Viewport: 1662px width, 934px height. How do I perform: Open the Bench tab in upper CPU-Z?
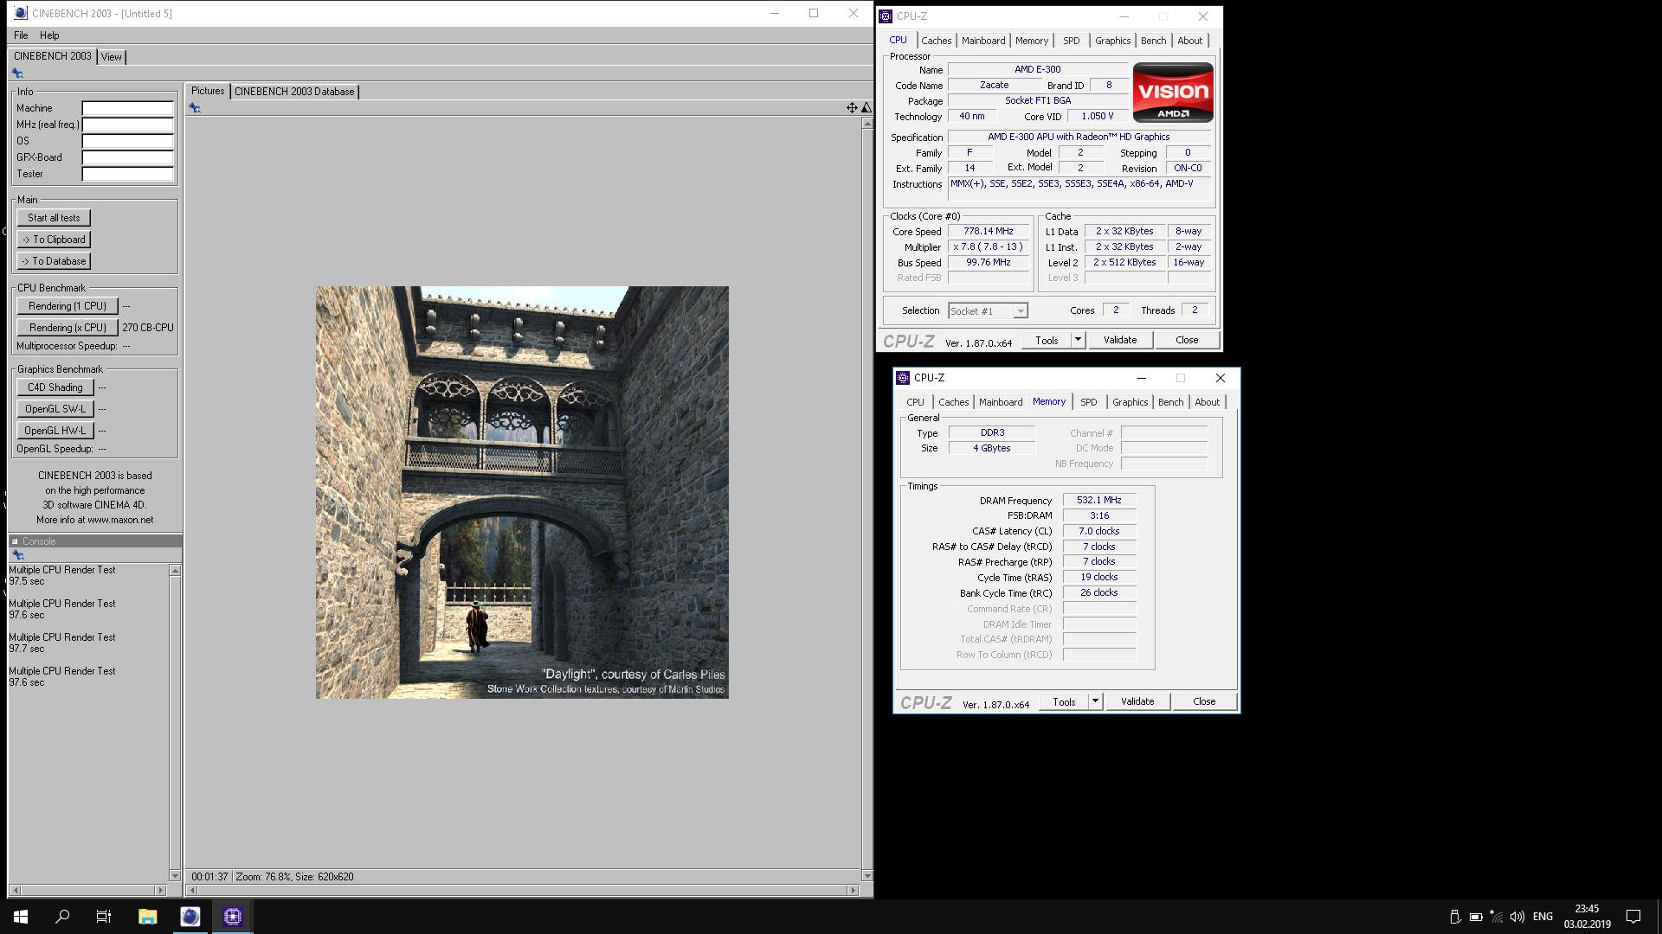1153,41
